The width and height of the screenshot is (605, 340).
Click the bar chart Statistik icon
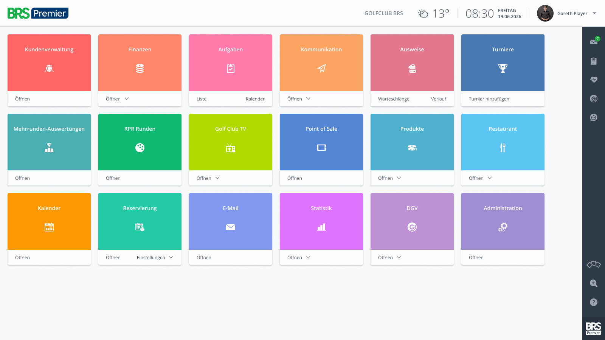[x=321, y=227]
